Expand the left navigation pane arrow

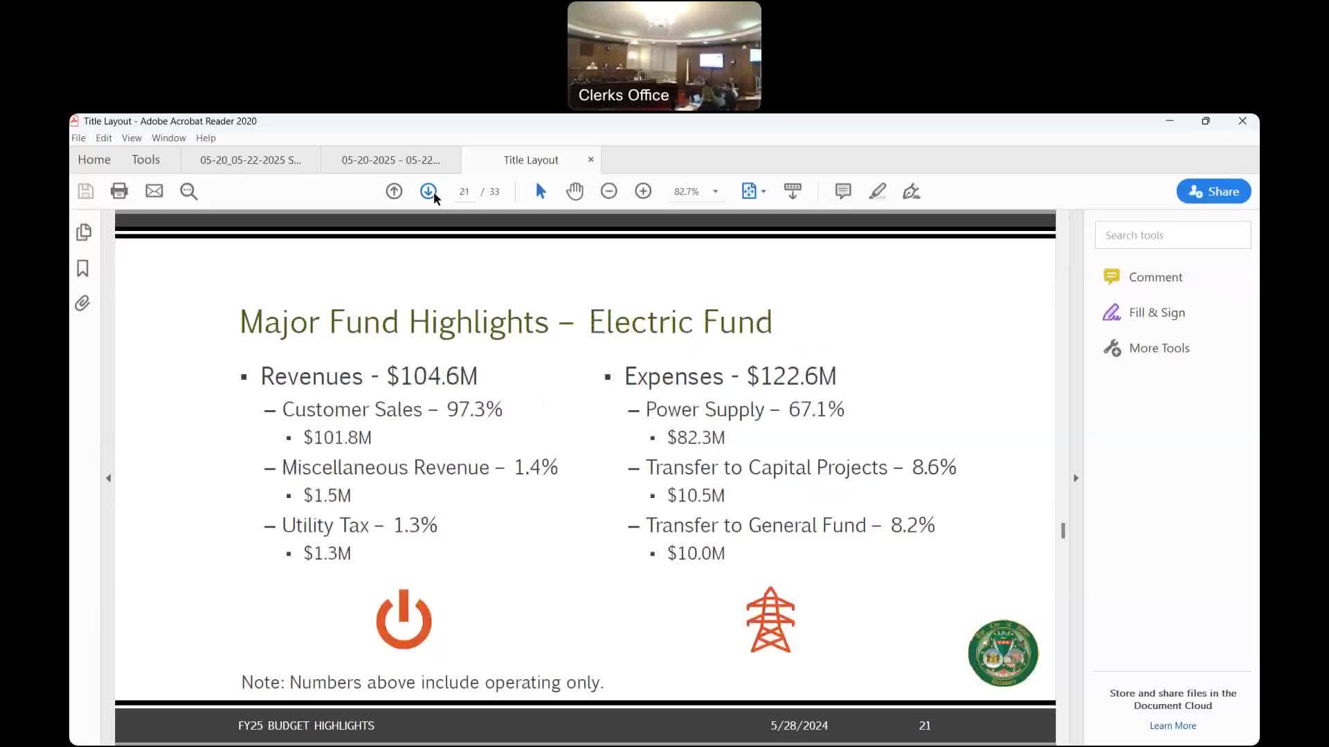coord(108,478)
